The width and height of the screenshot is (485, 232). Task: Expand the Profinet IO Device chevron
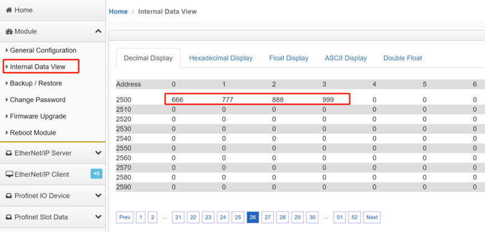[99, 196]
